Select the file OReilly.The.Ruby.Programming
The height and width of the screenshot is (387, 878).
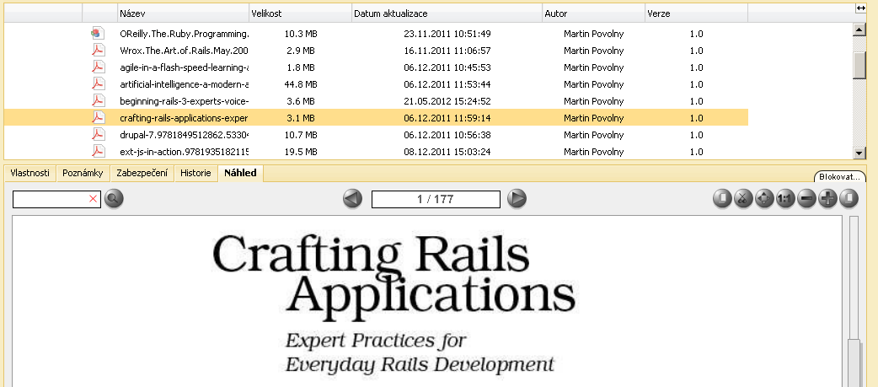click(x=184, y=34)
